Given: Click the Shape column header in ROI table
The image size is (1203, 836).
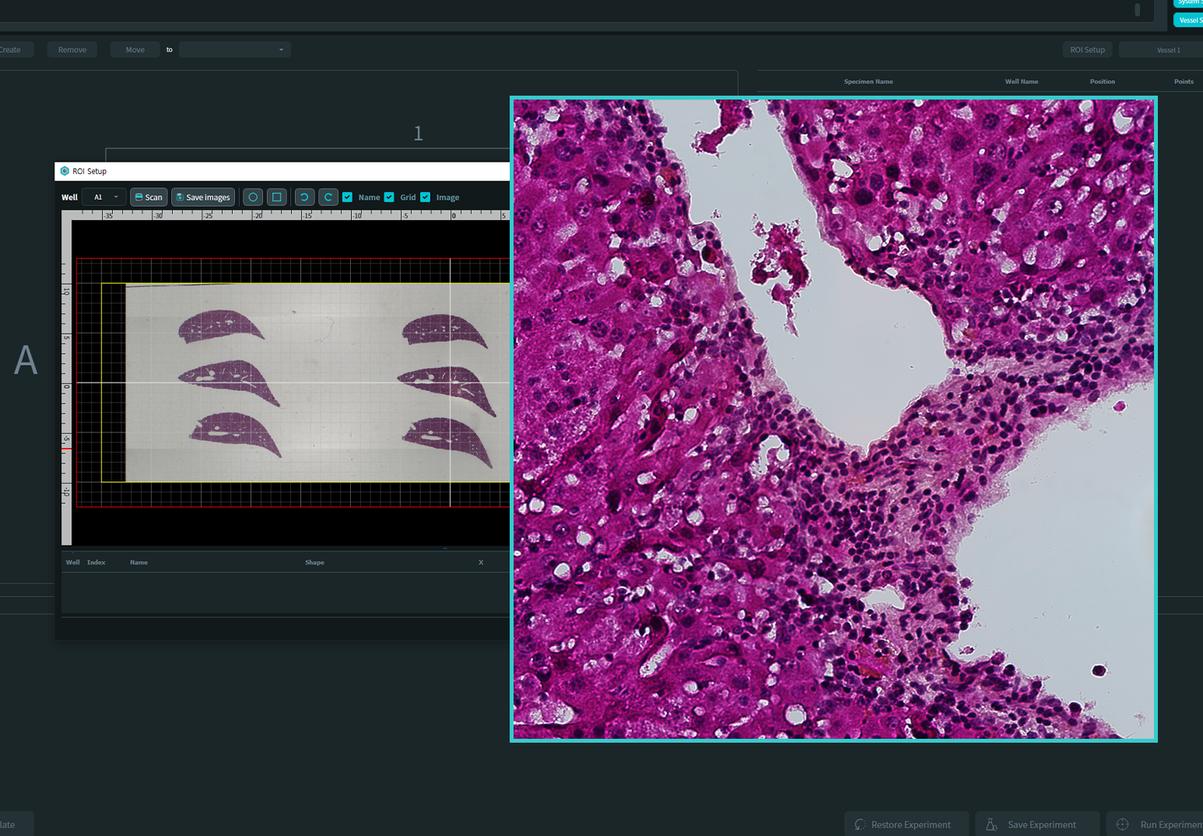Looking at the screenshot, I should 314,562.
